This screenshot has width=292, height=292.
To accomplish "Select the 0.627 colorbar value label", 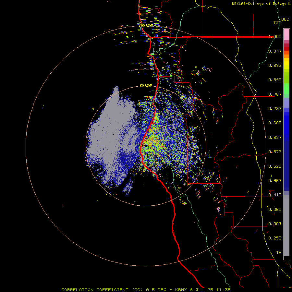I will [275, 138].
